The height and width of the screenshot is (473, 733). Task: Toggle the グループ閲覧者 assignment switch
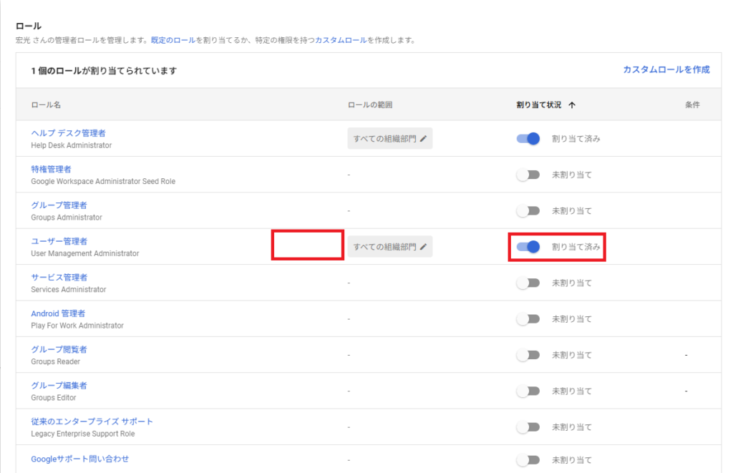[528, 354]
